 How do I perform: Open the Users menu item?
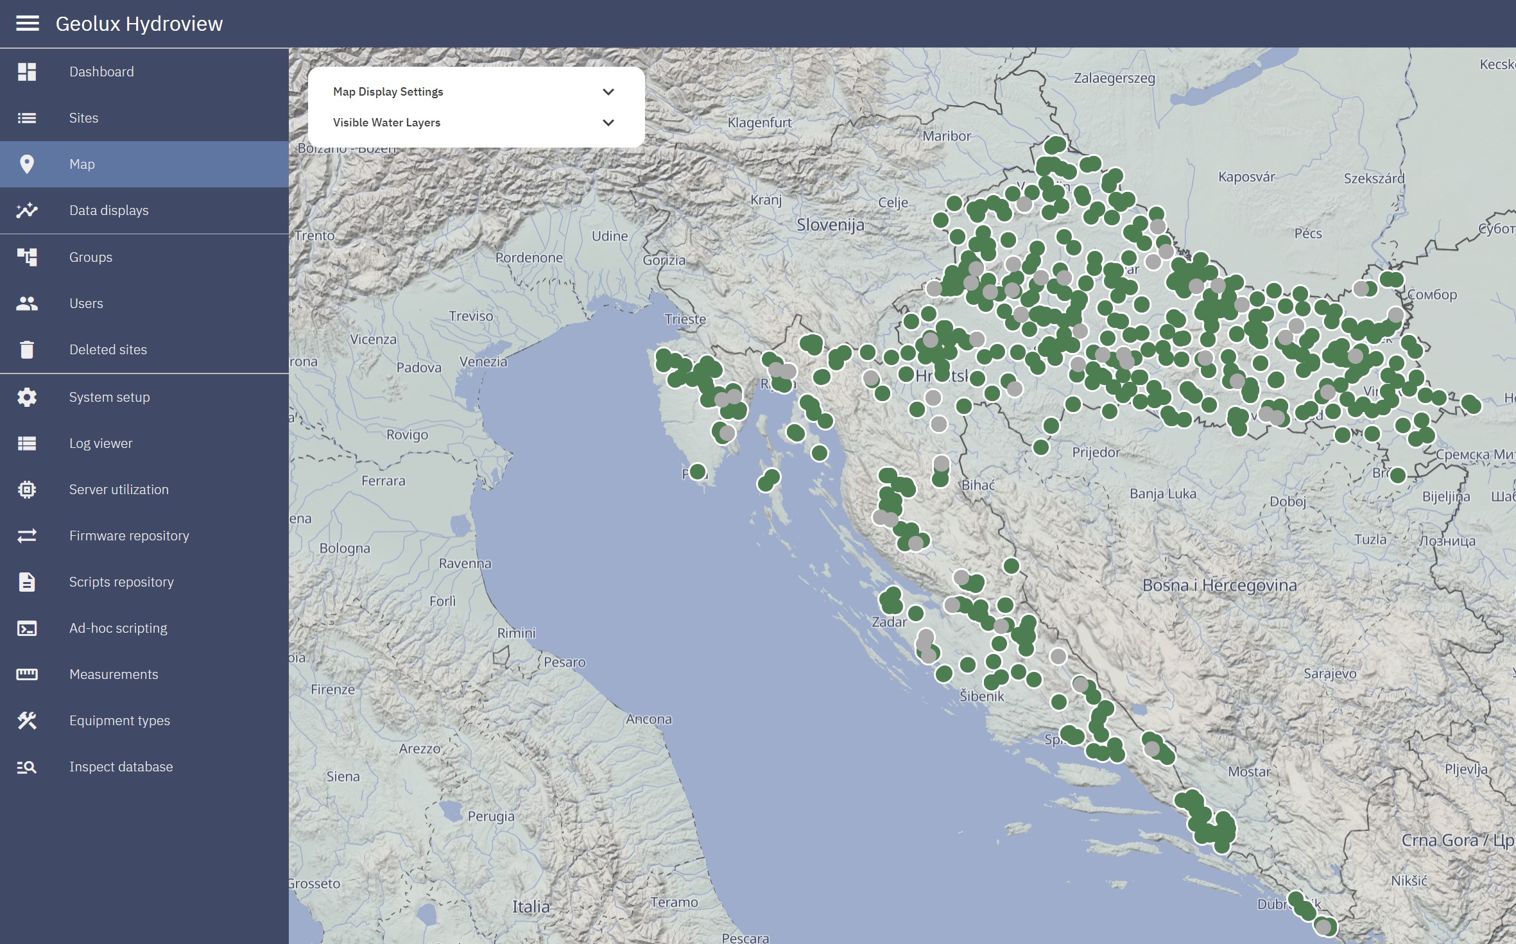pos(86,304)
